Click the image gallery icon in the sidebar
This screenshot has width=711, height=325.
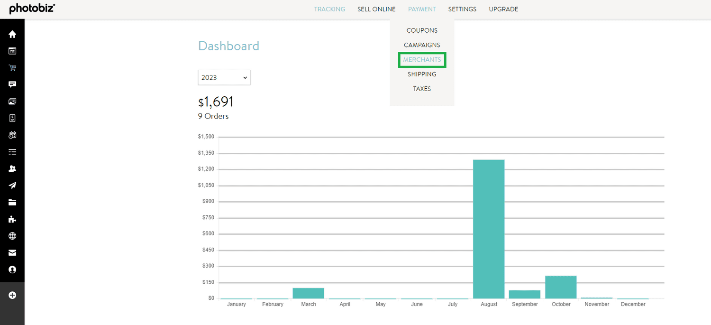coord(12,102)
